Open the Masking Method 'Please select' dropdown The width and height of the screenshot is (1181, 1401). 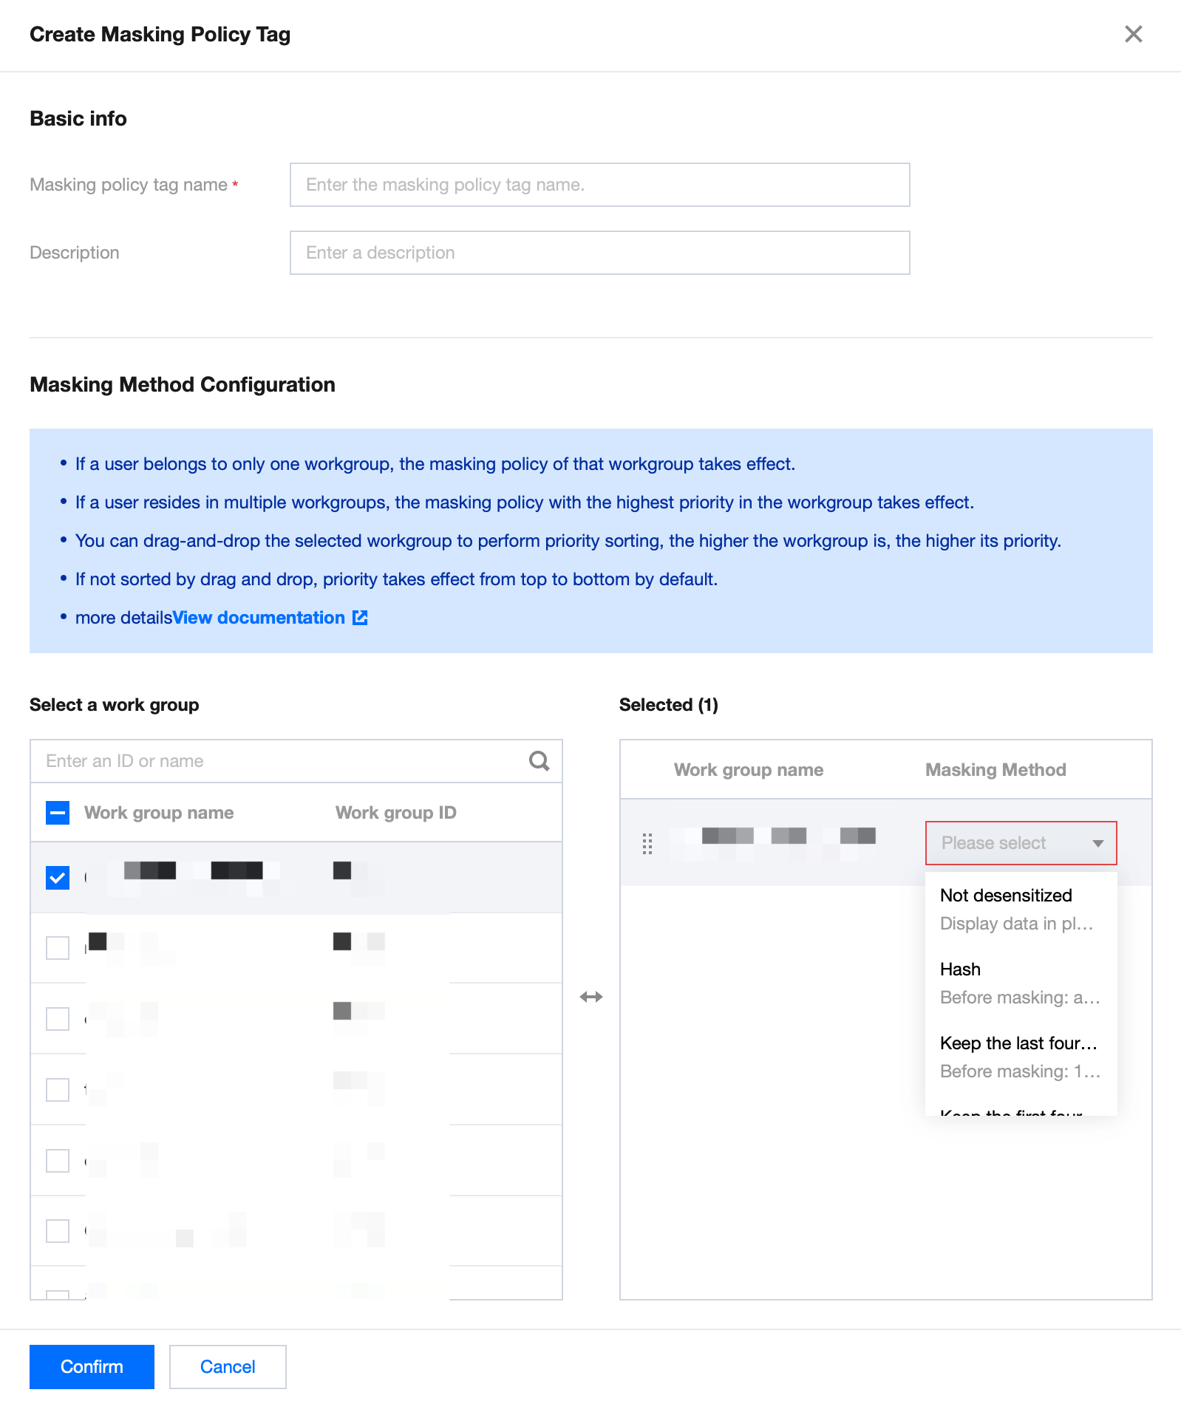[x=994, y=843]
